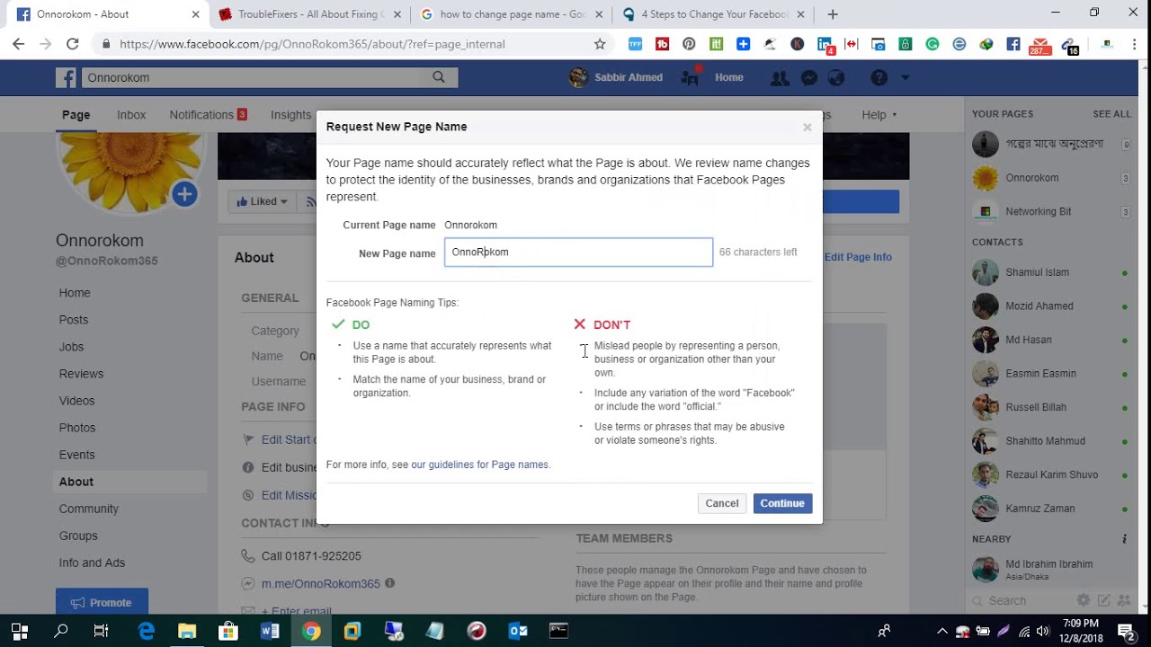Bookmark this page with star icon
Screen dimensions: 1151x647
click(x=600, y=43)
